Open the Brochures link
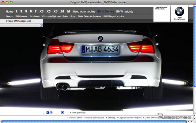This screenshot has width=196, height=123. (x=35, y=16)
